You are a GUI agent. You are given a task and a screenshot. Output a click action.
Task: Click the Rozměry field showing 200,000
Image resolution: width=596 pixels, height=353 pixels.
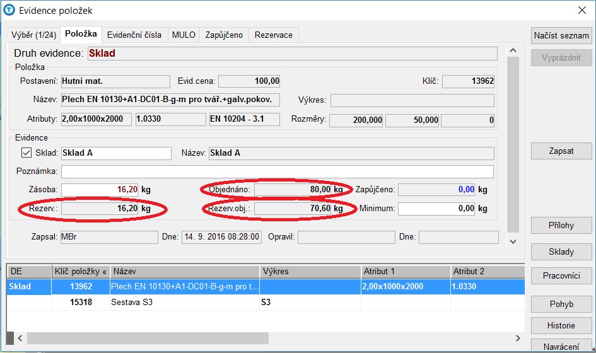356,120
